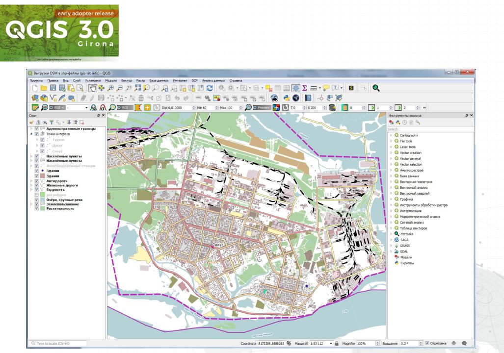Toggle the Точки интереса group checkbox

point(37,134)
